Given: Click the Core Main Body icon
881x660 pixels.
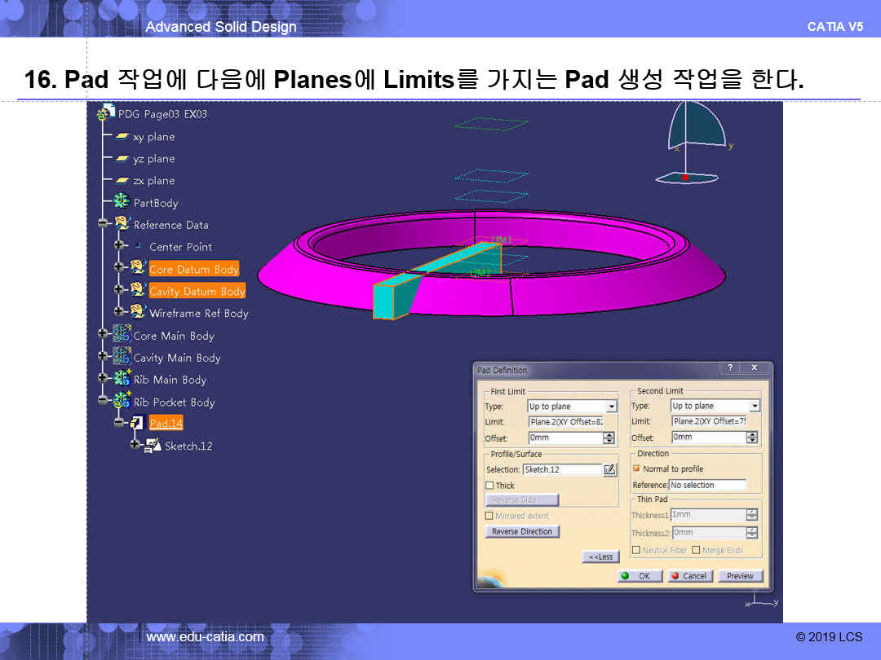Looking at the screenshot, I should click(x=122, y=335).
